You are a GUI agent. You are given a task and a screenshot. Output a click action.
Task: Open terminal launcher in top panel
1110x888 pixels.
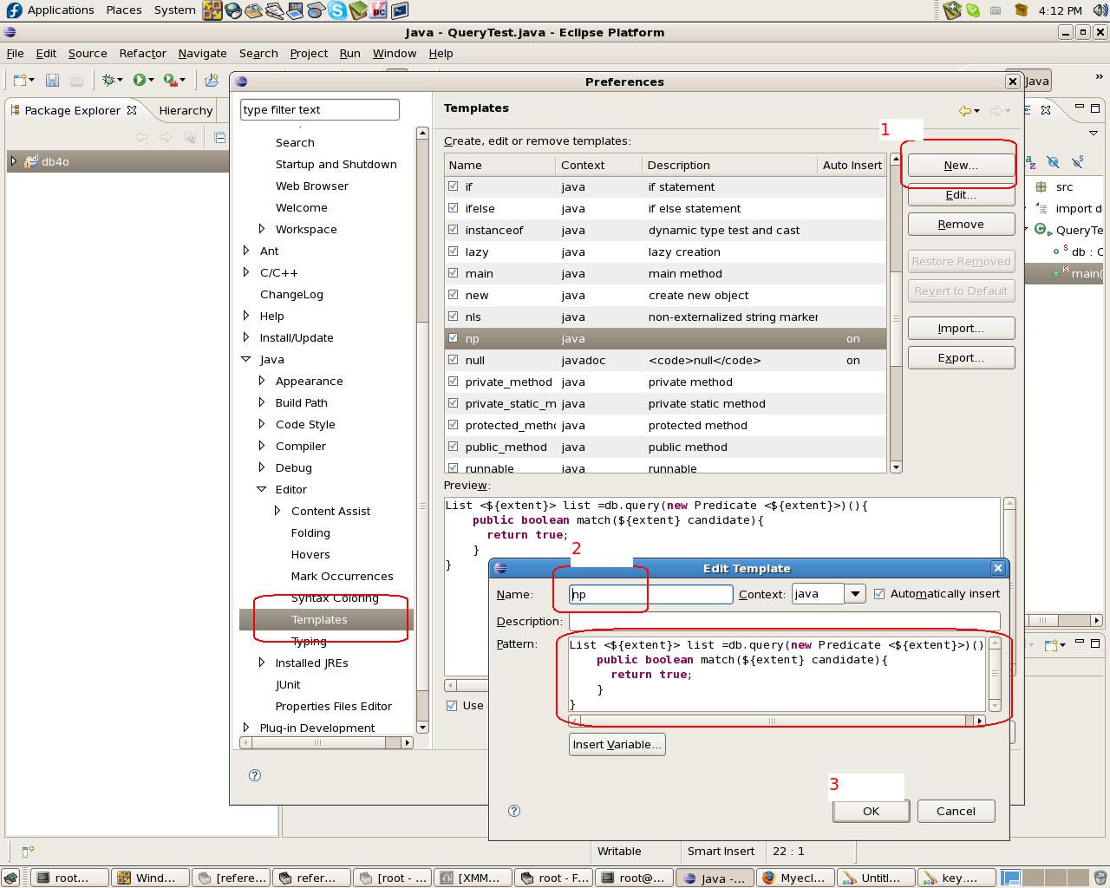click(400, 10)
